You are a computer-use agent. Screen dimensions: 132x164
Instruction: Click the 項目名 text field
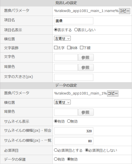74,21
